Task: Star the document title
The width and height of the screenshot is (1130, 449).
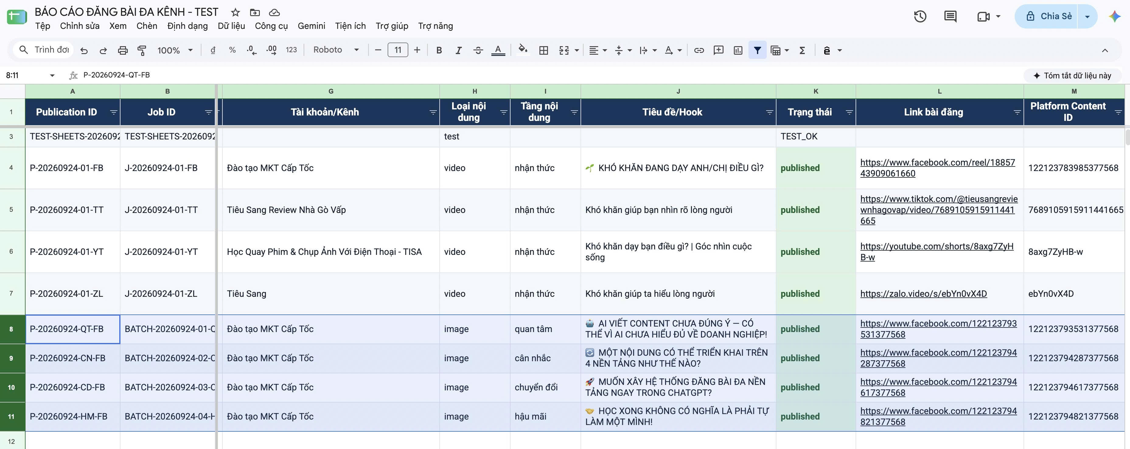Action: click(235, 12)
